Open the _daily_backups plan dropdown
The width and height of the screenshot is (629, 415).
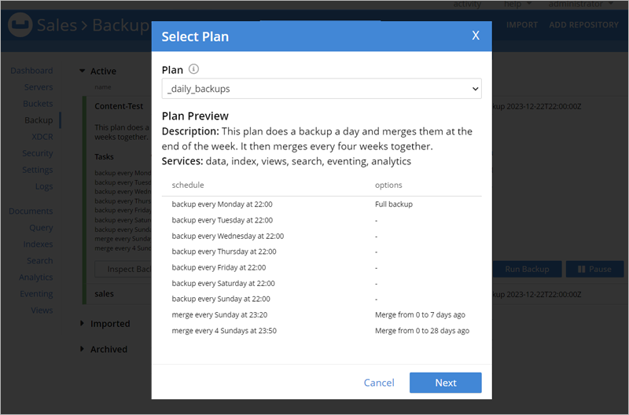pyautogui.click(x=322, y=89)
